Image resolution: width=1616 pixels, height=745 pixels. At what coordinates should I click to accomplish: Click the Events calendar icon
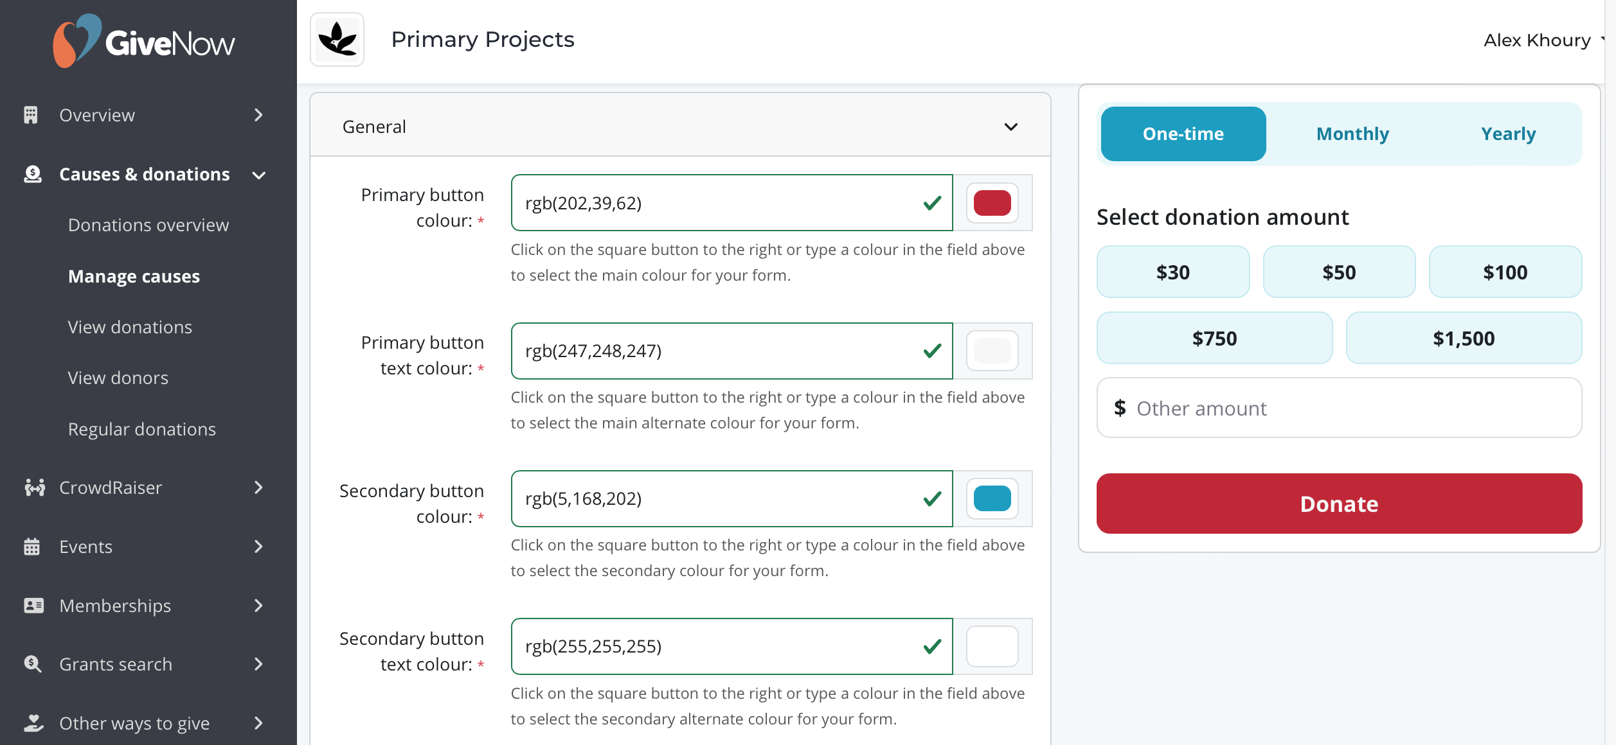(31, 547)
